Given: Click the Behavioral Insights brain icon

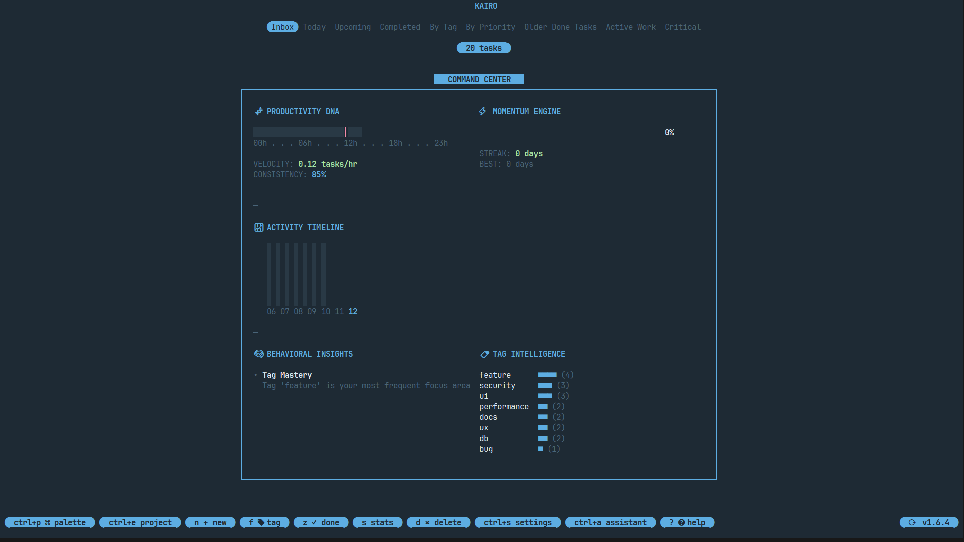Looking at the screenshot, I should pyautogui.click(x=259, y=354).
